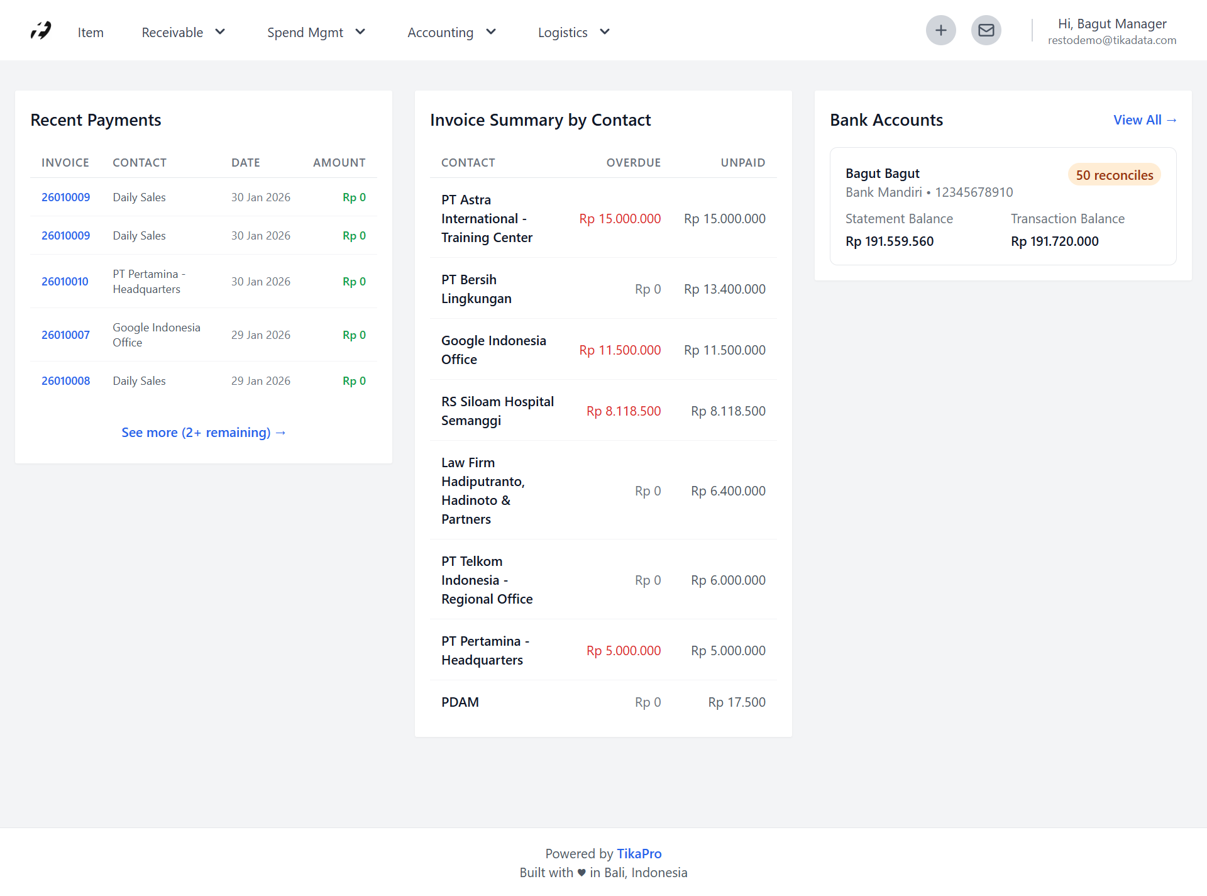Viewport: 1207px width, 896px height.
Task: Open the messages envelope icon
Action: (x=986, y=30)
